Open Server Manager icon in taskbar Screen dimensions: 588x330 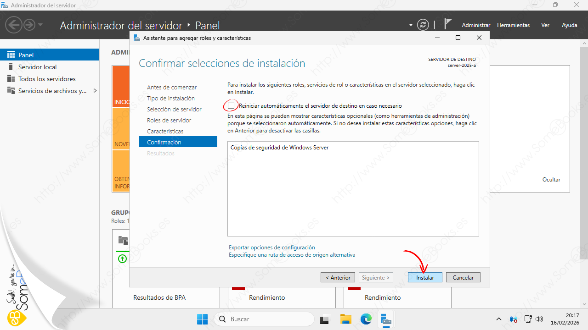[x=386, y=319]
